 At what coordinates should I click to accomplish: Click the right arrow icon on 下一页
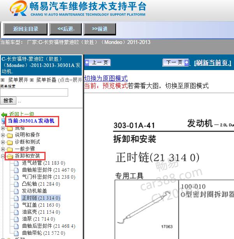pyautogui.click(x=186, y=62)
